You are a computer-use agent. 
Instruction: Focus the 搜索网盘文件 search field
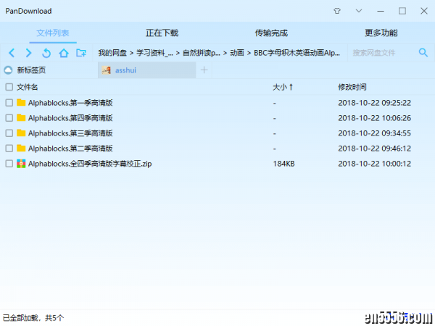381,53
